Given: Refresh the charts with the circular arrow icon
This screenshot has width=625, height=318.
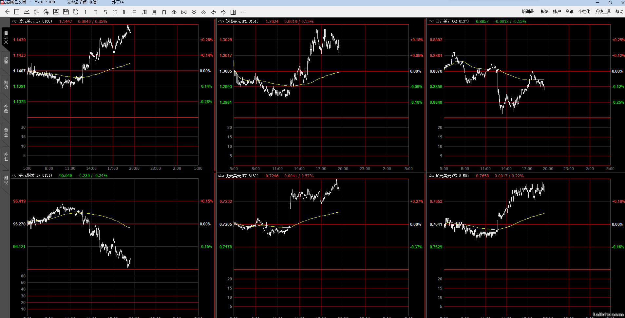Looking at the screenshot, I should click(76, 12).
